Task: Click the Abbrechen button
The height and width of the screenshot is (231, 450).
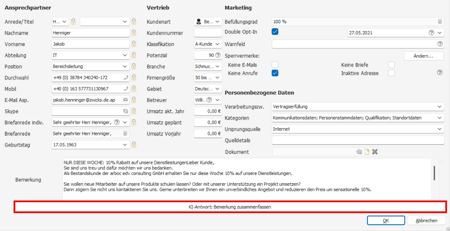Action: point(426,220)
